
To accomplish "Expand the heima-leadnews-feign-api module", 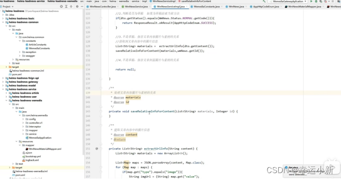I will [3, 78].
